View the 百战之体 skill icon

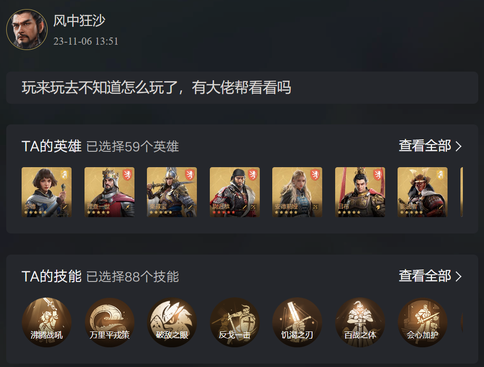click(x=360, y=322)
